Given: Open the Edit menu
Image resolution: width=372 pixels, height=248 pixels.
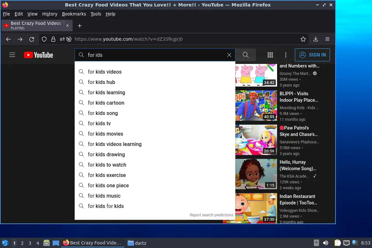Looking at the screenshot, I should (19, 14).
